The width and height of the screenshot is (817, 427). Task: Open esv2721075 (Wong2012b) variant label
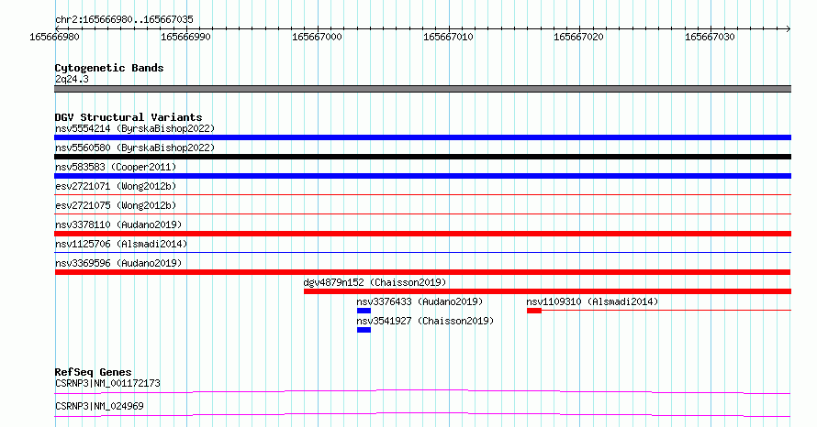(116, 205)
